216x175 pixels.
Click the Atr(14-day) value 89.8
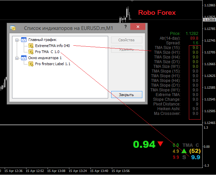click(194, 38)
